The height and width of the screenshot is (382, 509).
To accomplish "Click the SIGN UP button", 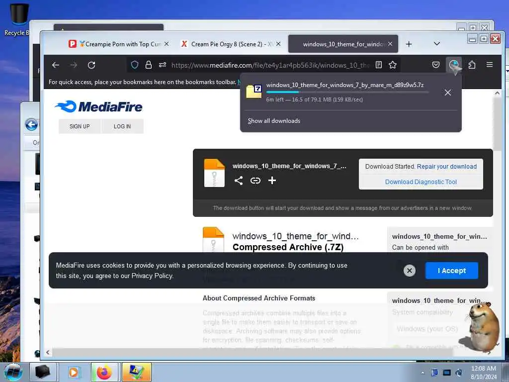I will (x=80, y=126).
